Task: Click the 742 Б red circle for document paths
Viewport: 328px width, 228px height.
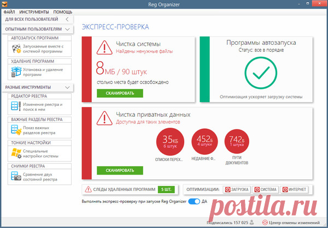Action: [237, 142]
